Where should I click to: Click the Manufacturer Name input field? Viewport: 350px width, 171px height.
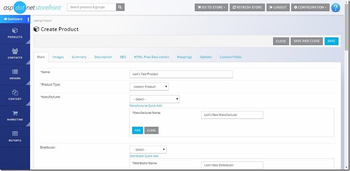coord(232,115)
